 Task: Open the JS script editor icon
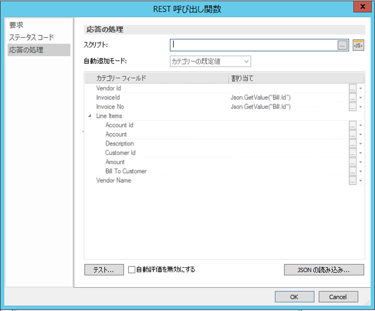358,45
